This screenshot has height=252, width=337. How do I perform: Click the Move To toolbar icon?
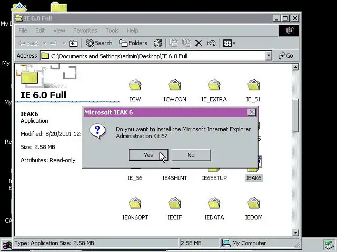tap(174, 43)
